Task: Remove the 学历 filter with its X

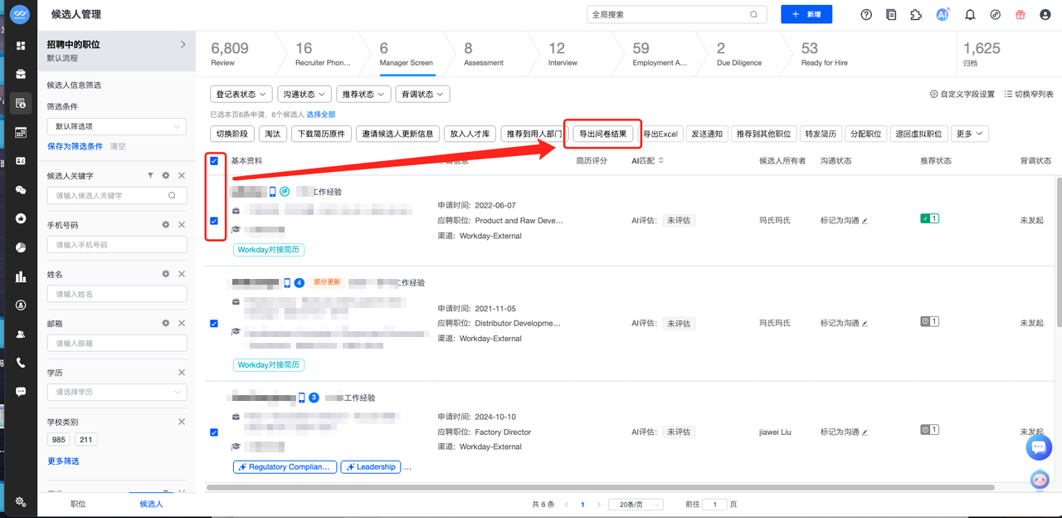Action: [182, 373]
